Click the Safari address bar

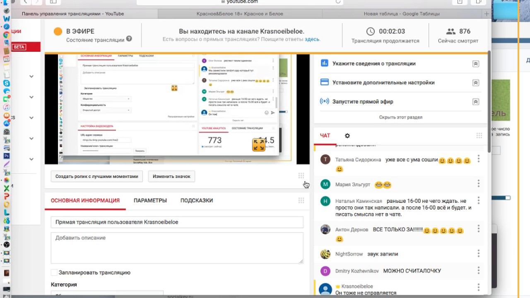click(x=239, y=2)
